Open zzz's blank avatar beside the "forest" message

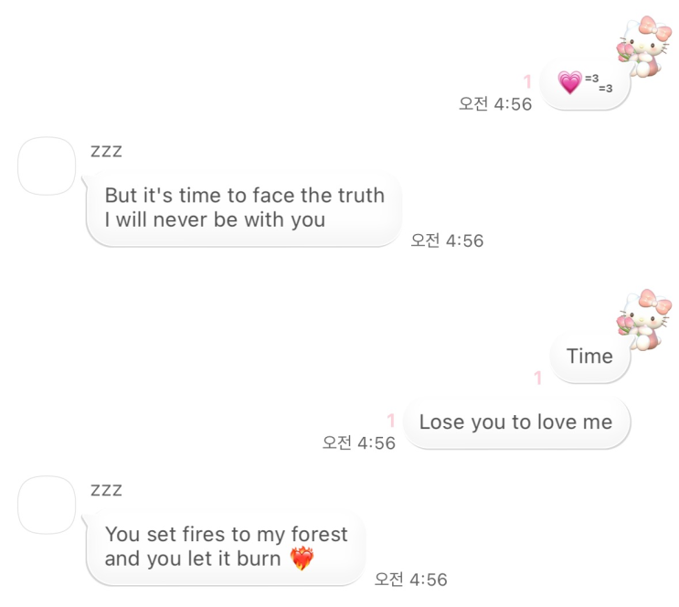click(47, 505)
